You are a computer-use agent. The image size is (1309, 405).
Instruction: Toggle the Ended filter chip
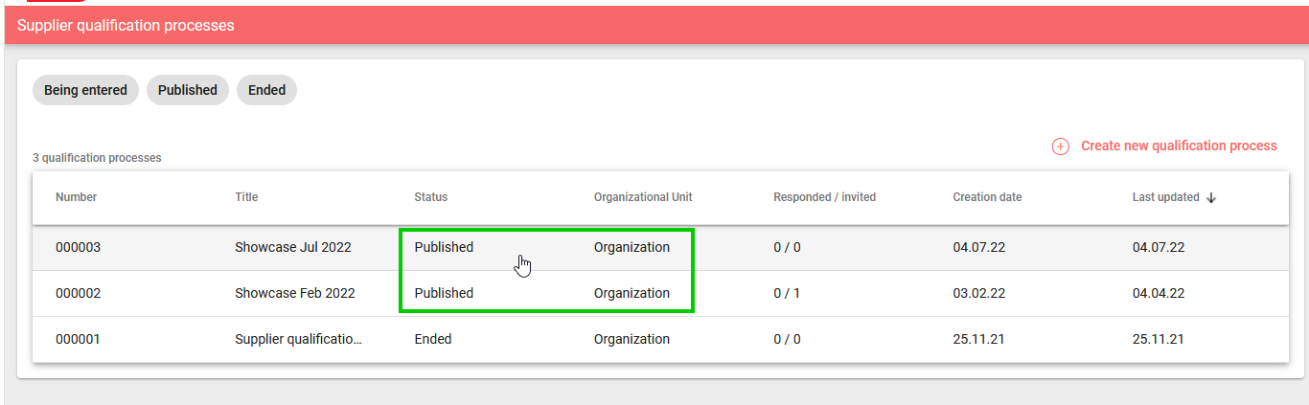(266, 90)
